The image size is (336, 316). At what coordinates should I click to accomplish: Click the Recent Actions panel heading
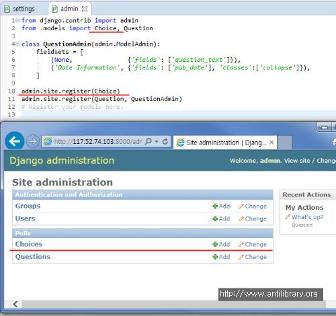306,194
